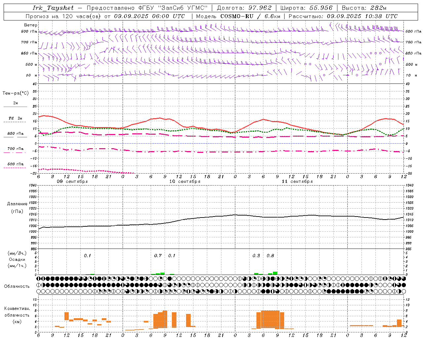Click the 0.7 precipitation amount label
The height and width of the screenshot is (338, 423).
point(158,256)
